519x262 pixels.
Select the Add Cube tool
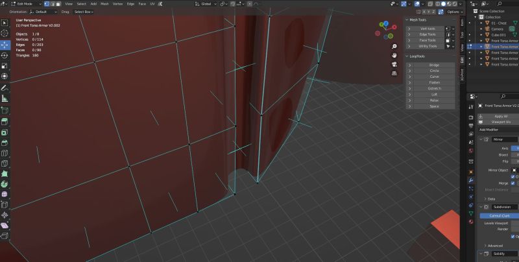[x=5, y=110]
